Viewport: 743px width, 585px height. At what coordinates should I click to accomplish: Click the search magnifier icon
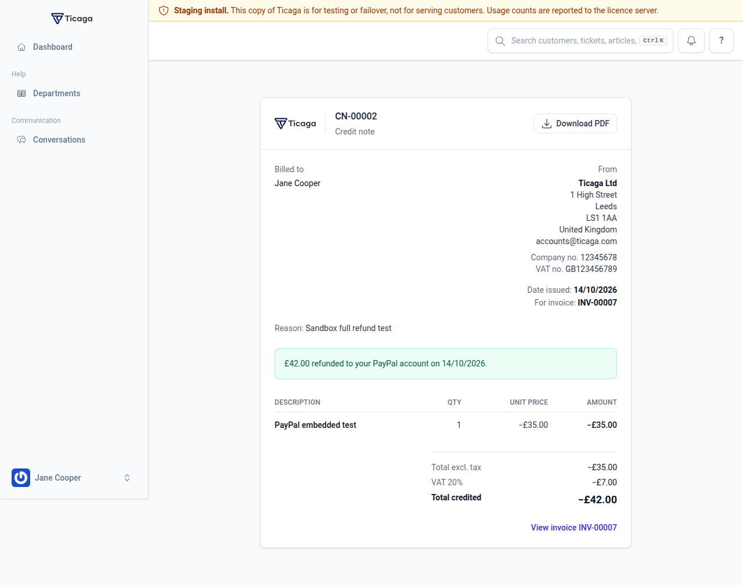pos(500,41)
